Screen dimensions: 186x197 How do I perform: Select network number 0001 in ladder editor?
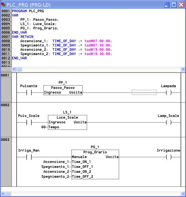coord(6,75)
